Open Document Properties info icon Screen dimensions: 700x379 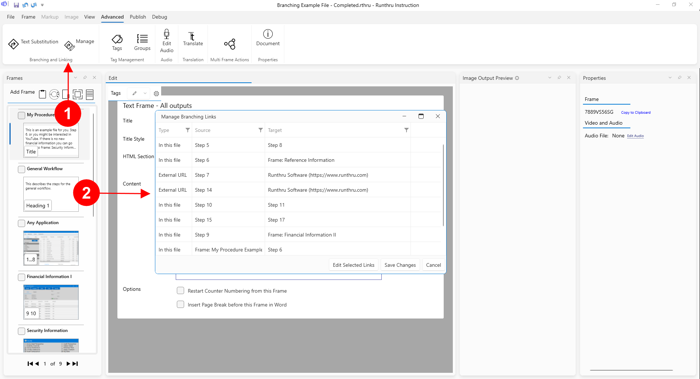click(x=268, y=34)
